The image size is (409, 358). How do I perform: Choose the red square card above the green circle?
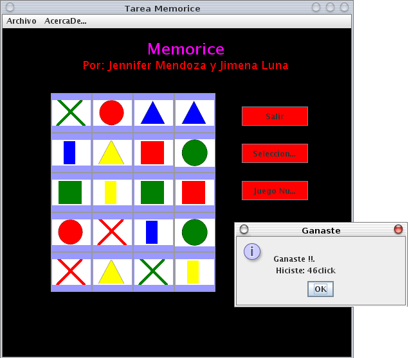[195, 192]
